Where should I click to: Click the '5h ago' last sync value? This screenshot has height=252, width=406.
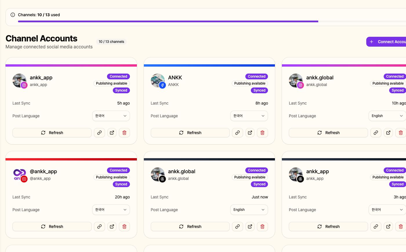[x=124, y=103]
